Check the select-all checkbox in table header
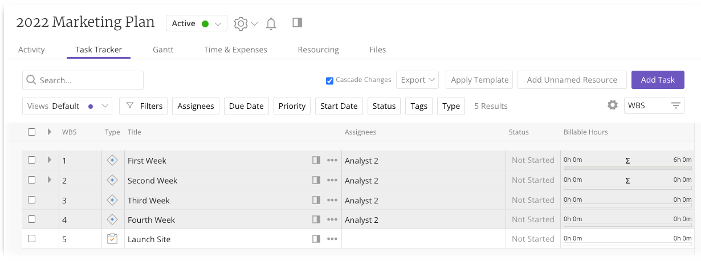 coord(32,132)
